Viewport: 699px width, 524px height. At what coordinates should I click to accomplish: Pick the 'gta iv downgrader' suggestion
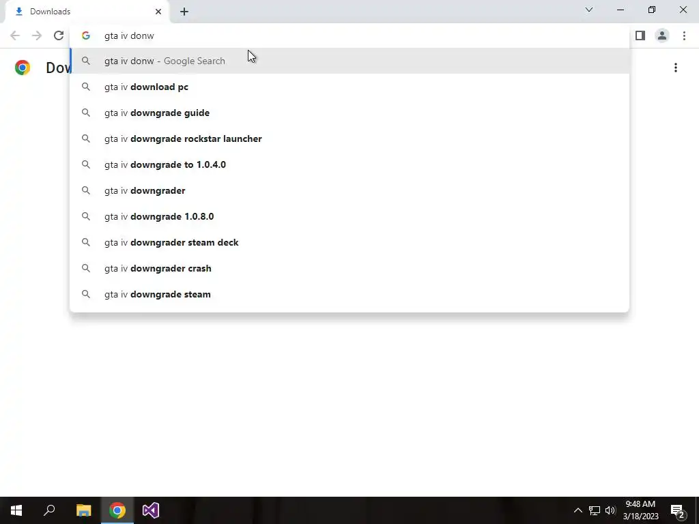tap(349, 190)
